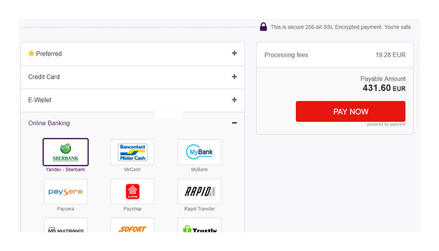Select the MyBank payment option
The height and width of the screenshot is (251, 439).
pos(199,152)
